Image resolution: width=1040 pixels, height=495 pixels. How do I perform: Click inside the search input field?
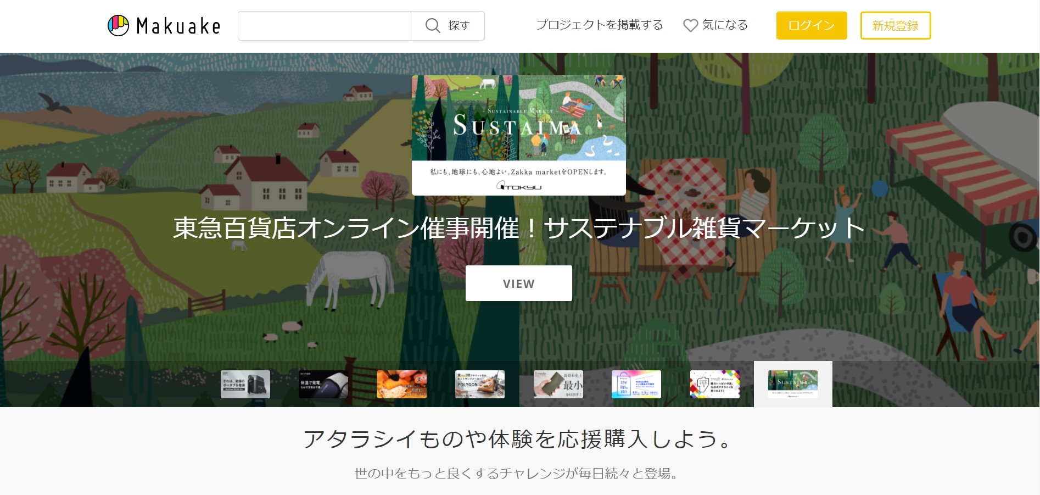325,26
